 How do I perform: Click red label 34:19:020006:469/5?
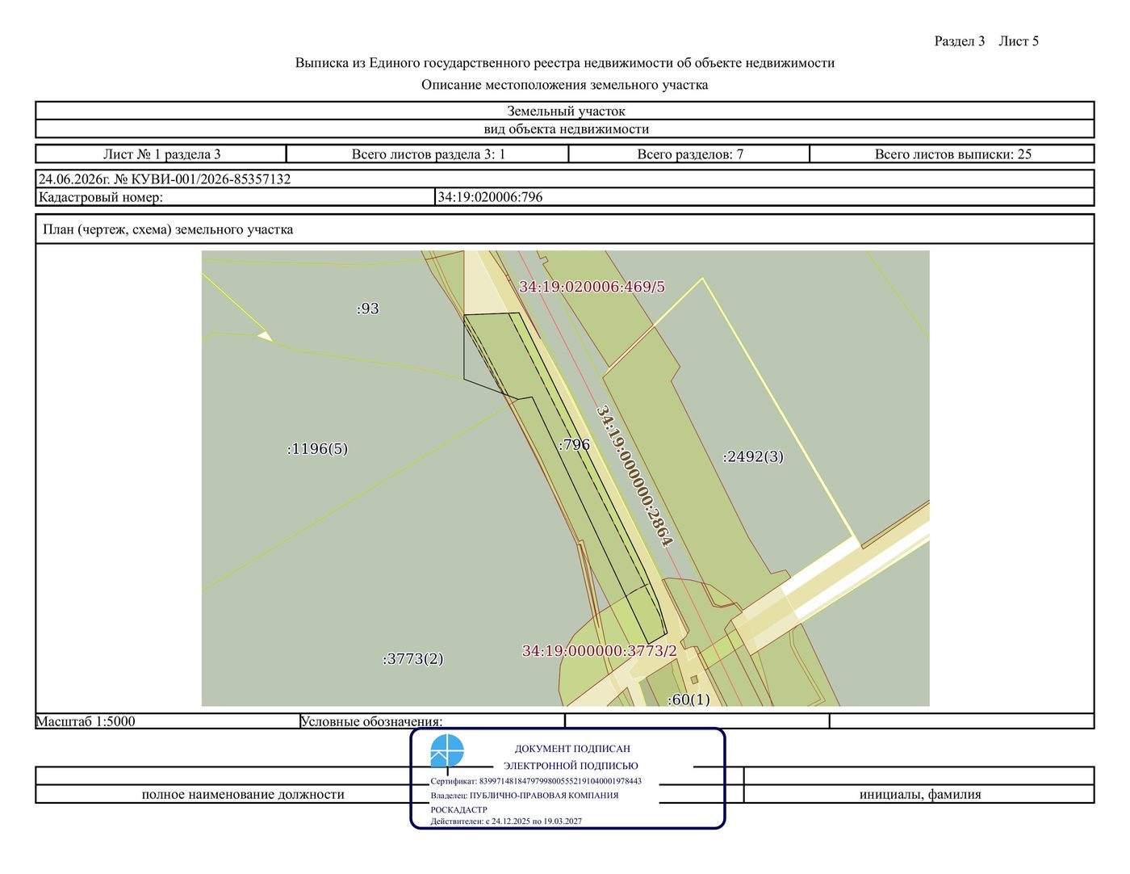pyautogui.click(x=592, y=287)
